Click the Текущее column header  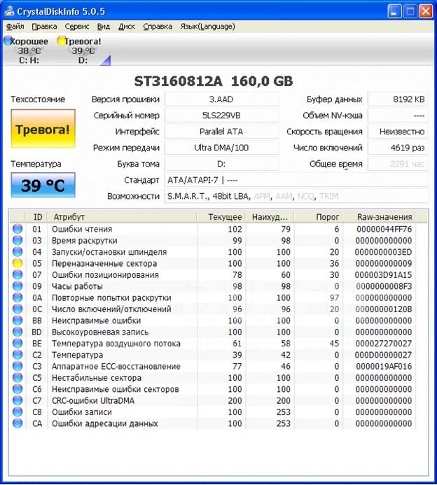[221, 217]
